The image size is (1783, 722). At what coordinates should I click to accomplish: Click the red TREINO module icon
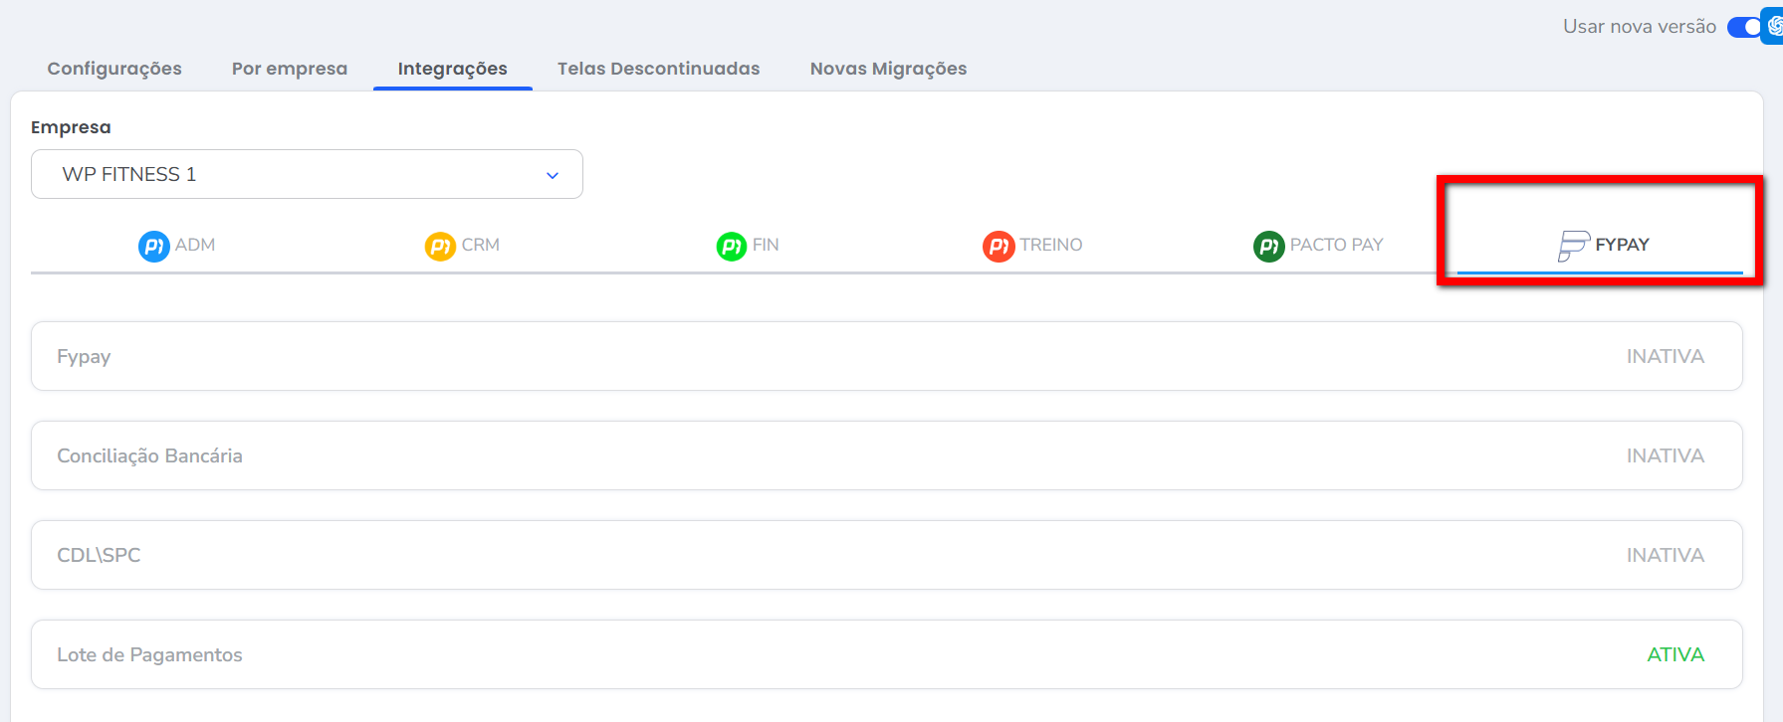999,246
